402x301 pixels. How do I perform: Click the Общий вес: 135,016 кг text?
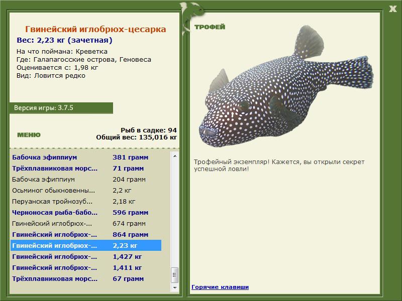[136, 137]
